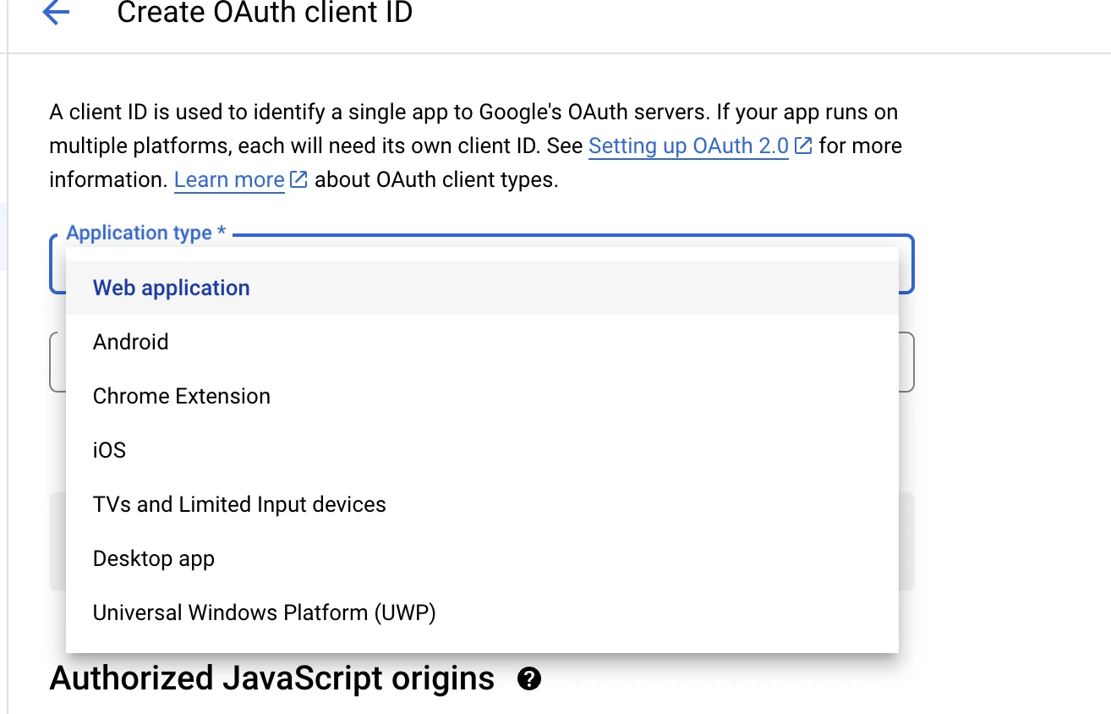Open Setting up OAuth 2.0 link
The image size is (1111, 714).
688,146
